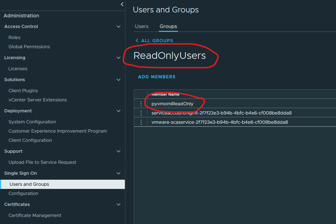The image size is (336, 224).
Task: Open vCenter Server Extensions
Action: (37, 100)
